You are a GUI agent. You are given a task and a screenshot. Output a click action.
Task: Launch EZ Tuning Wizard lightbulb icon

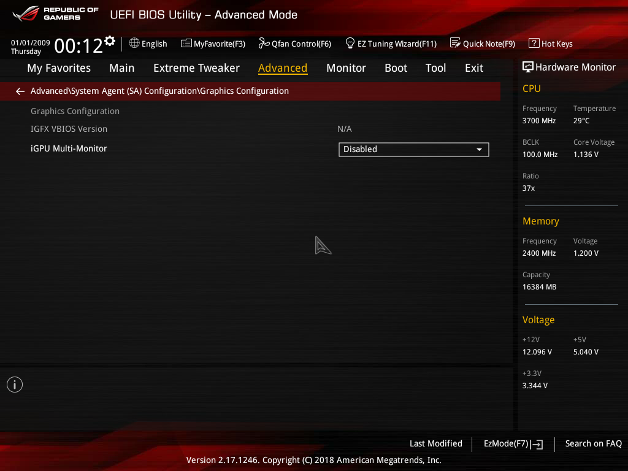350,43
